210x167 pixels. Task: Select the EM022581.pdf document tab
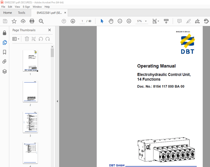(x=49, y=13)
